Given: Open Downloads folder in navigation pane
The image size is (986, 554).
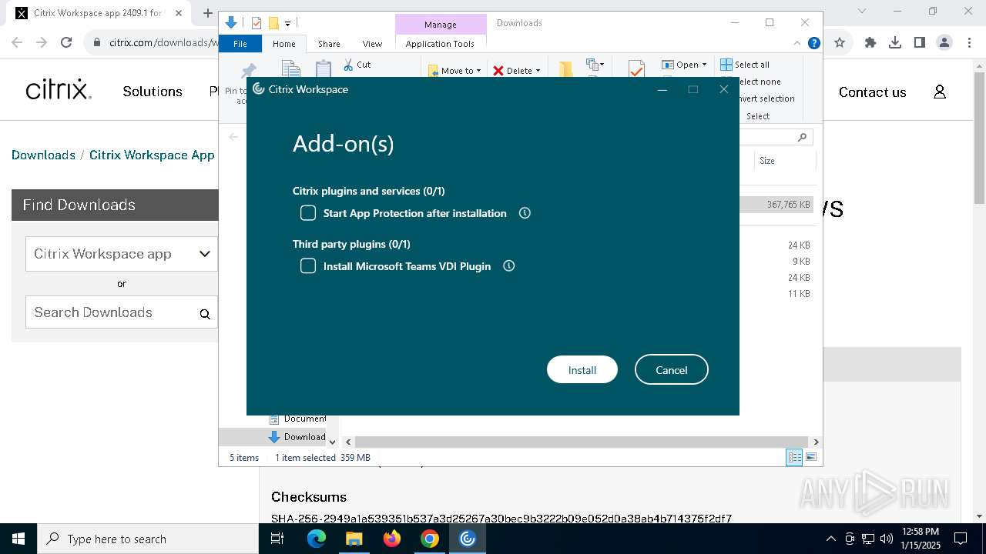Looking at the screenshot, I should pyautogui.click(x=297, y=437).
